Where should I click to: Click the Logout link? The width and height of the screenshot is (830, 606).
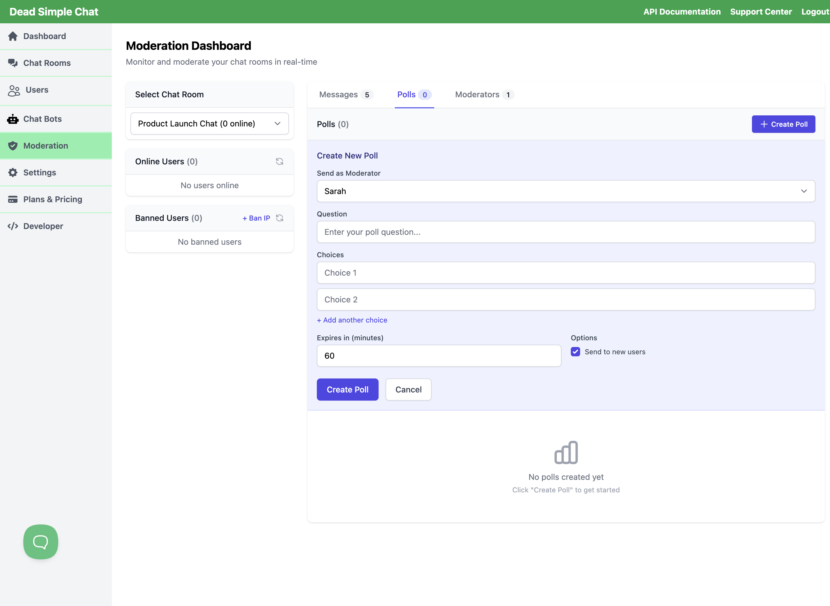point(815,12)
